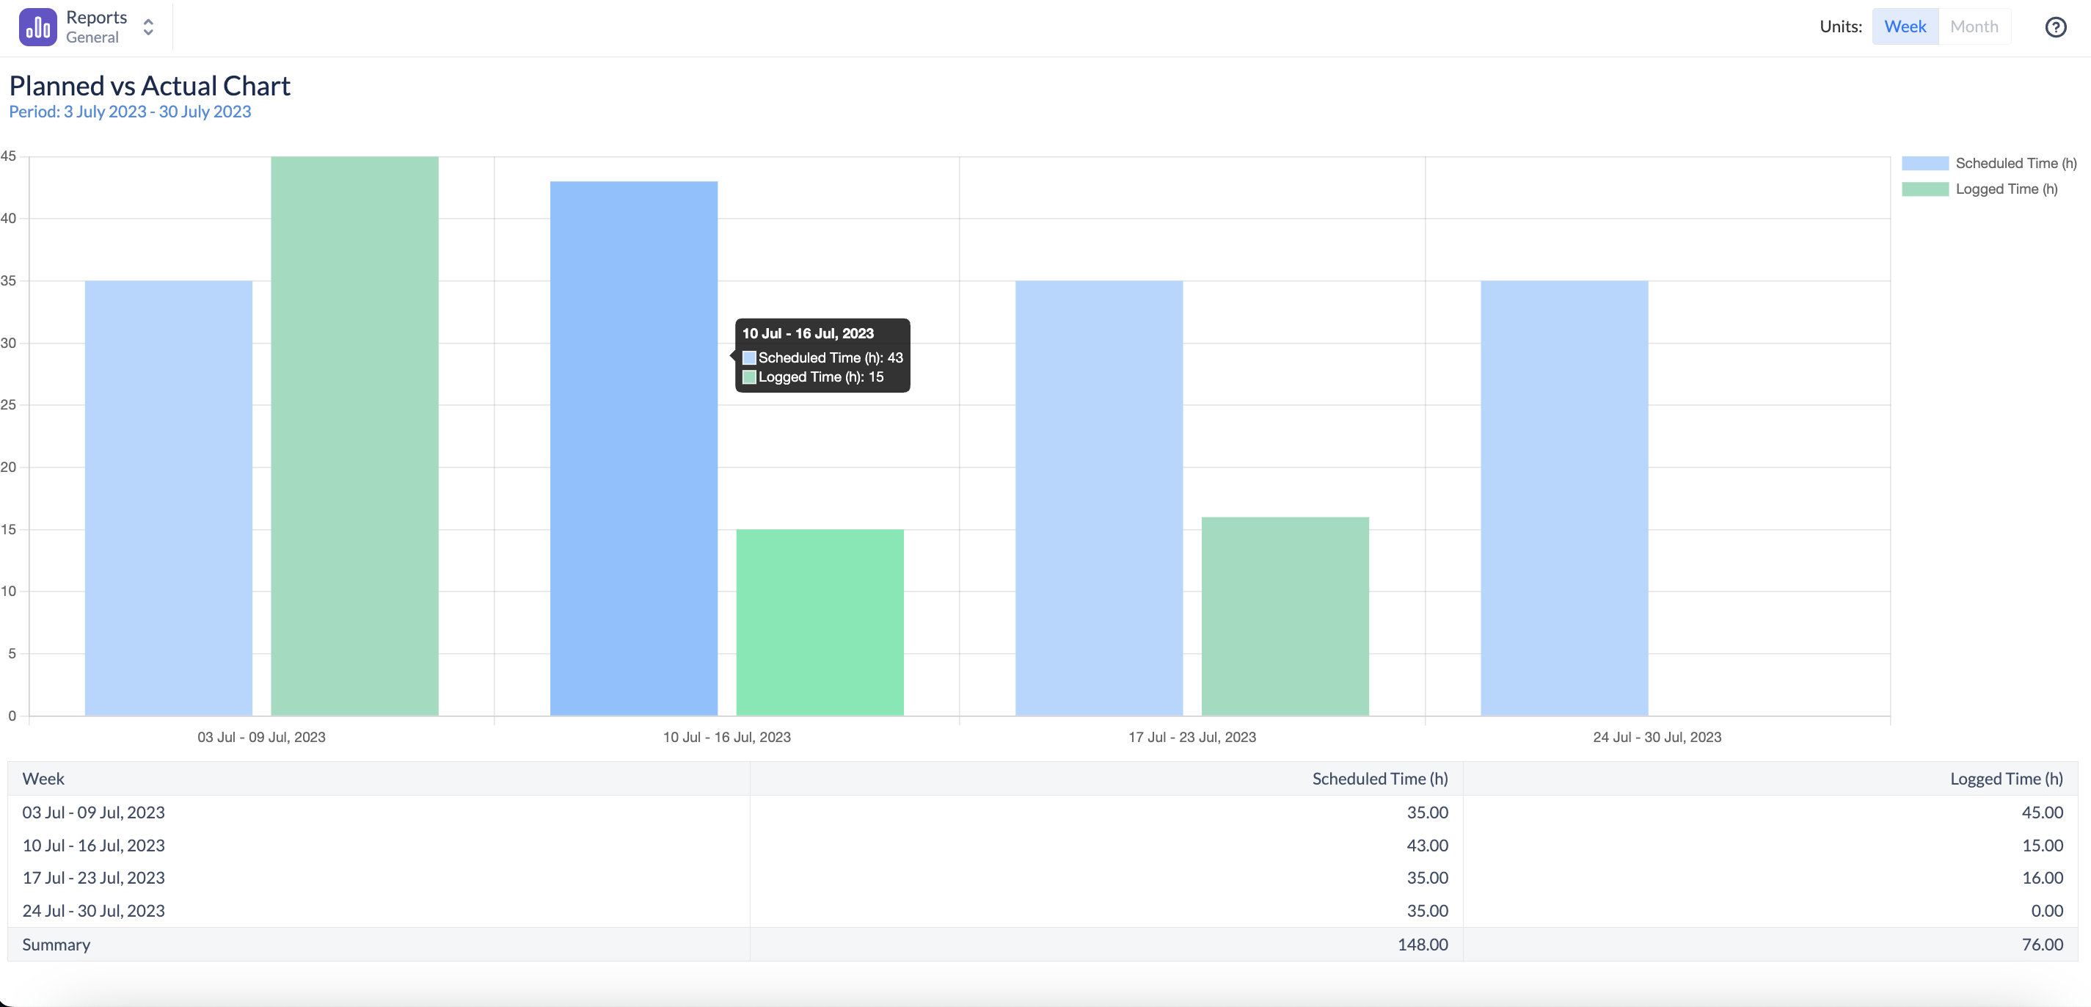Viewport: 2091px width, 1007px height.
Task: Click the Period 3 July - 30 July link
Action: pyautogui.click(x=130, y=112)
